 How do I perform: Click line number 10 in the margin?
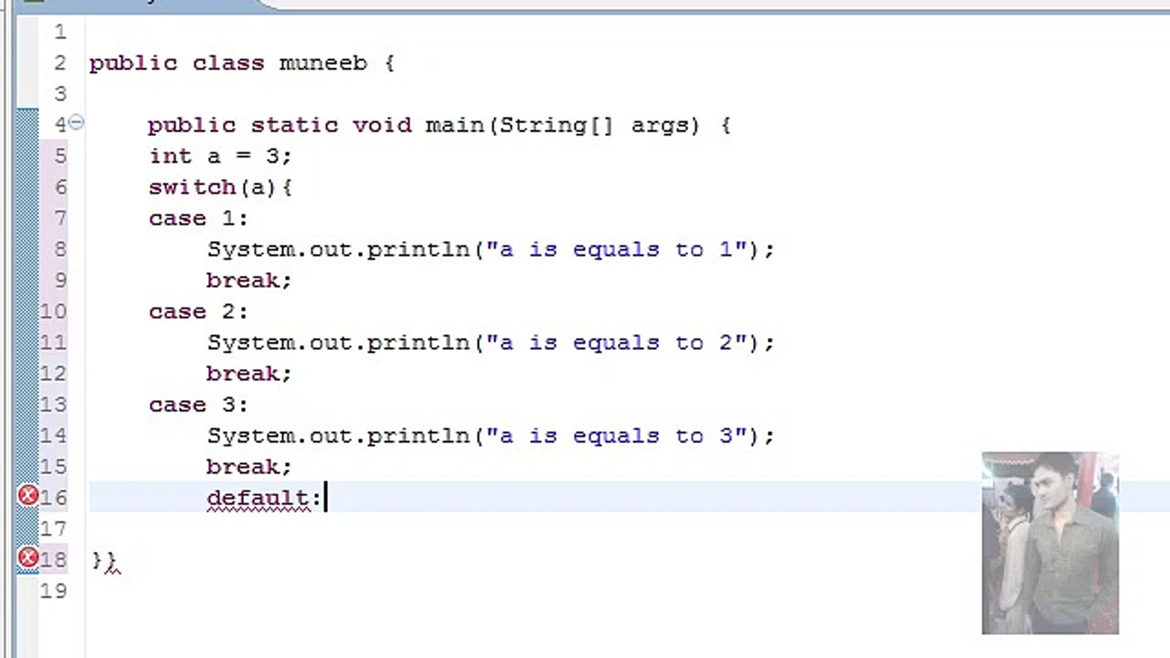[54, 311]
